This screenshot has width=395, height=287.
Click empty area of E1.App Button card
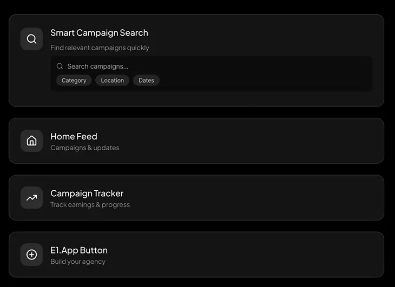pos(260,255)
